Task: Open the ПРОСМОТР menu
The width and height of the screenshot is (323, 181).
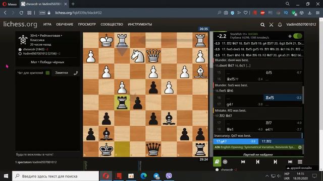Action: pos(87,24)
